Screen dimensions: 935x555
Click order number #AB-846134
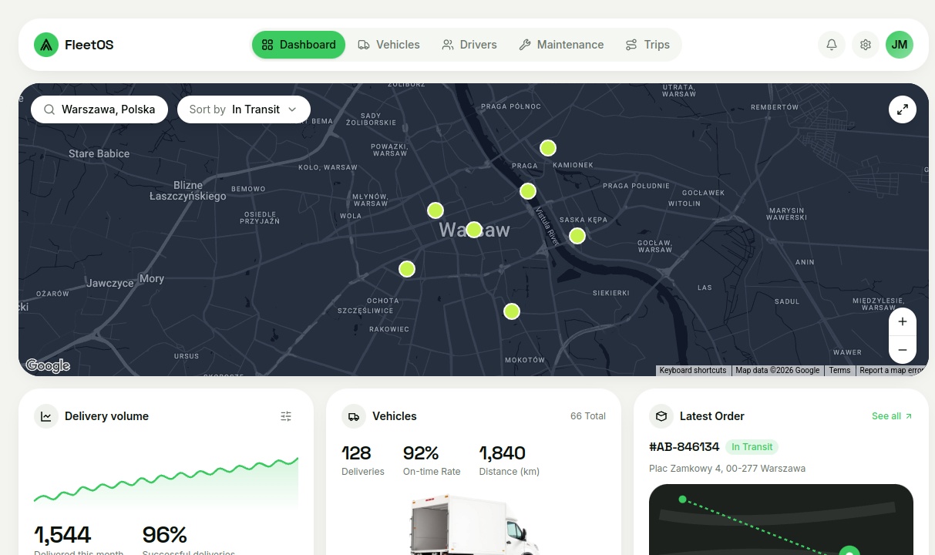click(684, 447)
